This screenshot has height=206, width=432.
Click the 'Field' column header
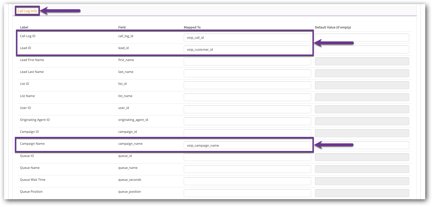tap(122, 27)
